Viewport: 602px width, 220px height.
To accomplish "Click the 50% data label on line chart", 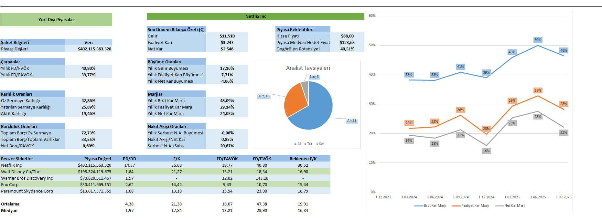I will (x=537, y=40).
